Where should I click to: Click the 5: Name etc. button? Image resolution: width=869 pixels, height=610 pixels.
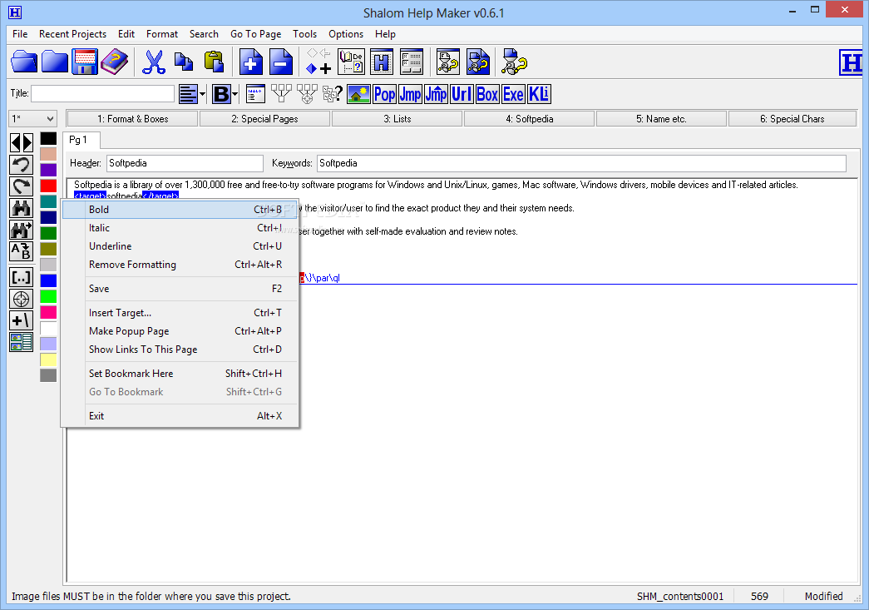point(661,119)
